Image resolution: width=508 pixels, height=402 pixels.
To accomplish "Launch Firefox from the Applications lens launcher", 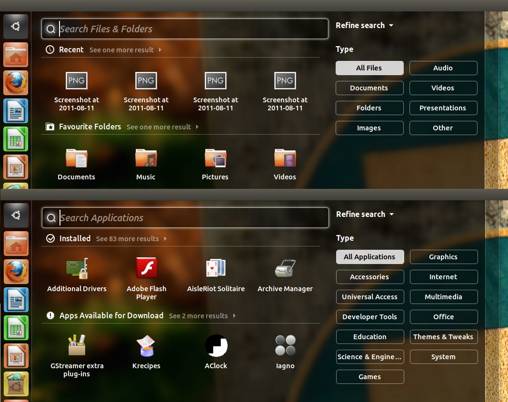I will 16,272.
